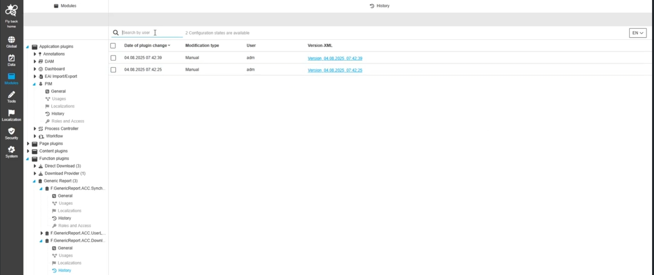The height and width of the screenshot is (275, 654).
Task: Click the Content plugins folder icon
Action: pos(35,151)
